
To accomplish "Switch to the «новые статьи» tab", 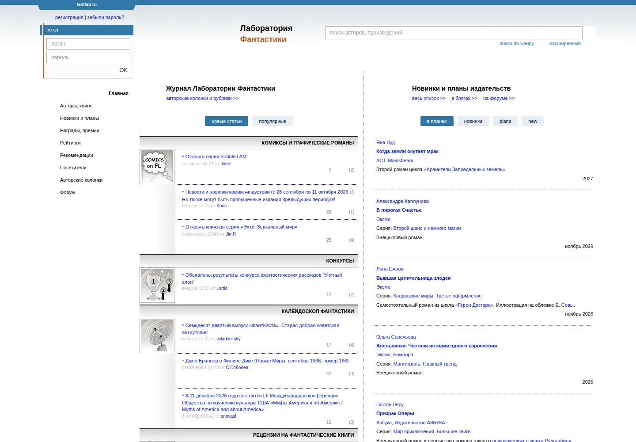I will tap(227, 121).
